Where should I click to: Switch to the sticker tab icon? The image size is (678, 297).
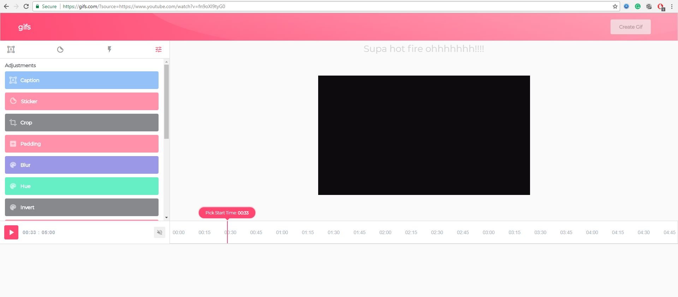click(x=60, y=49)
